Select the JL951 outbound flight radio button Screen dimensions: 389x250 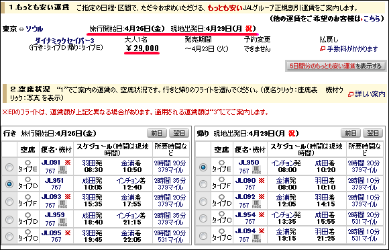click(x=9, y=184)
